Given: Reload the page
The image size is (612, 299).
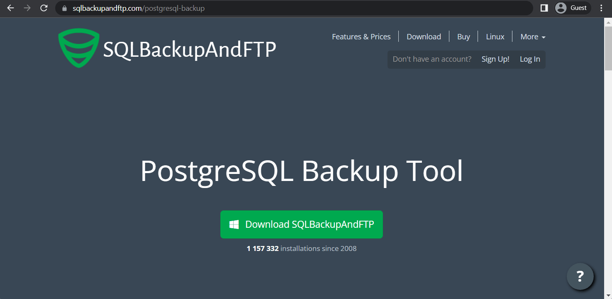Looking at the screenshot, I should (43, 7).
